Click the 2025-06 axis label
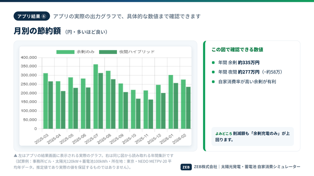 [x=79, y=139]
